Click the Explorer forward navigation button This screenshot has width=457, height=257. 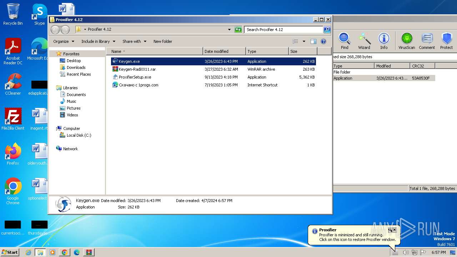[65, 30]
